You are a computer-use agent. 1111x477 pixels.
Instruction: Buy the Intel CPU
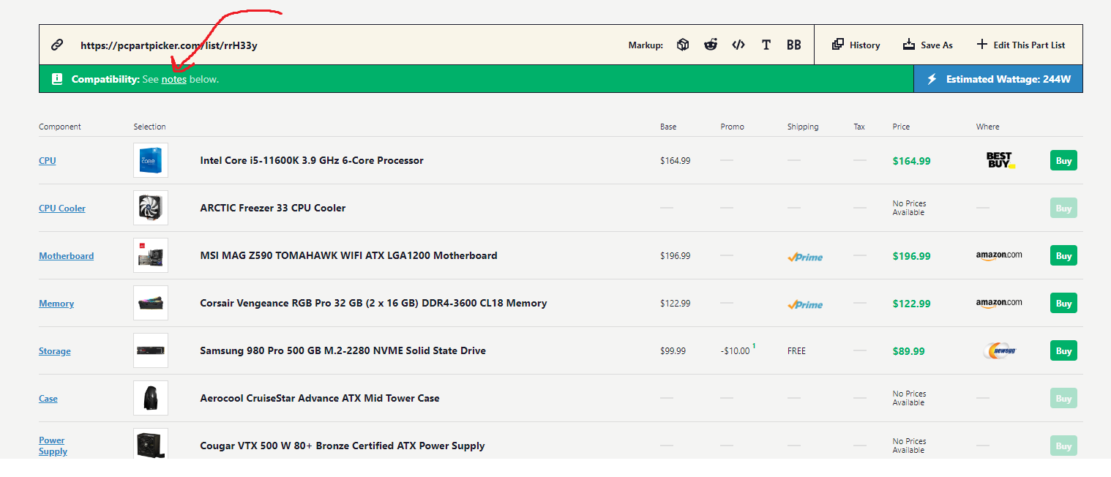pyautogui.click(x=1063, y=160)
